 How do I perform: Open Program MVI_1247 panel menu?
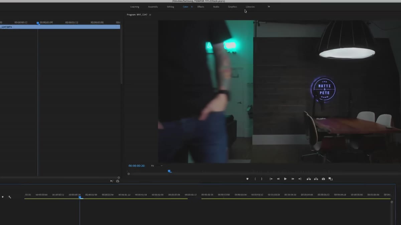(150, 15)
